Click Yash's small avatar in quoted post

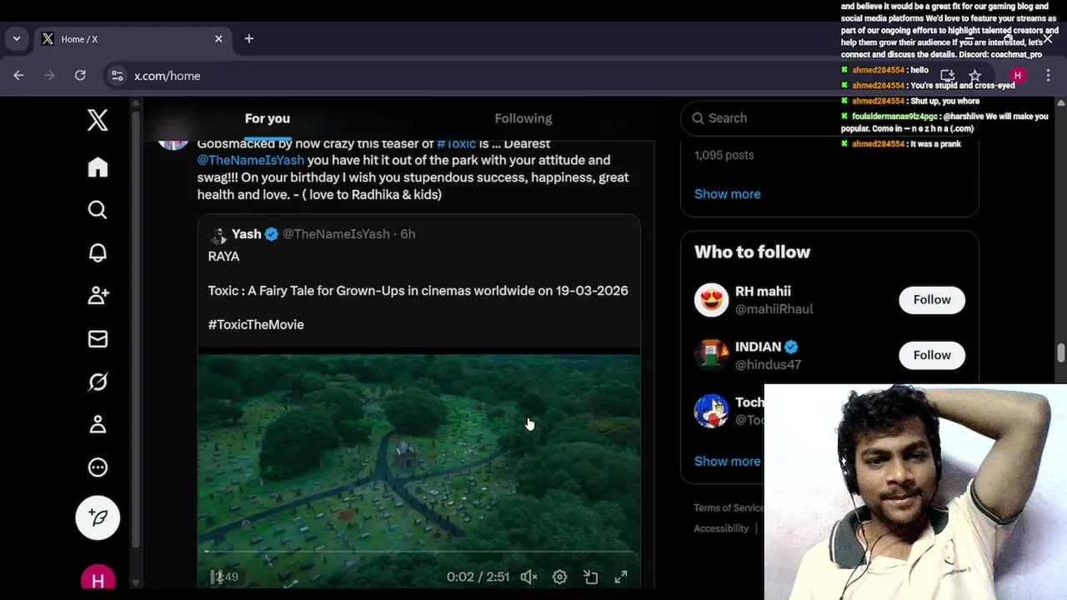[218, 234]
